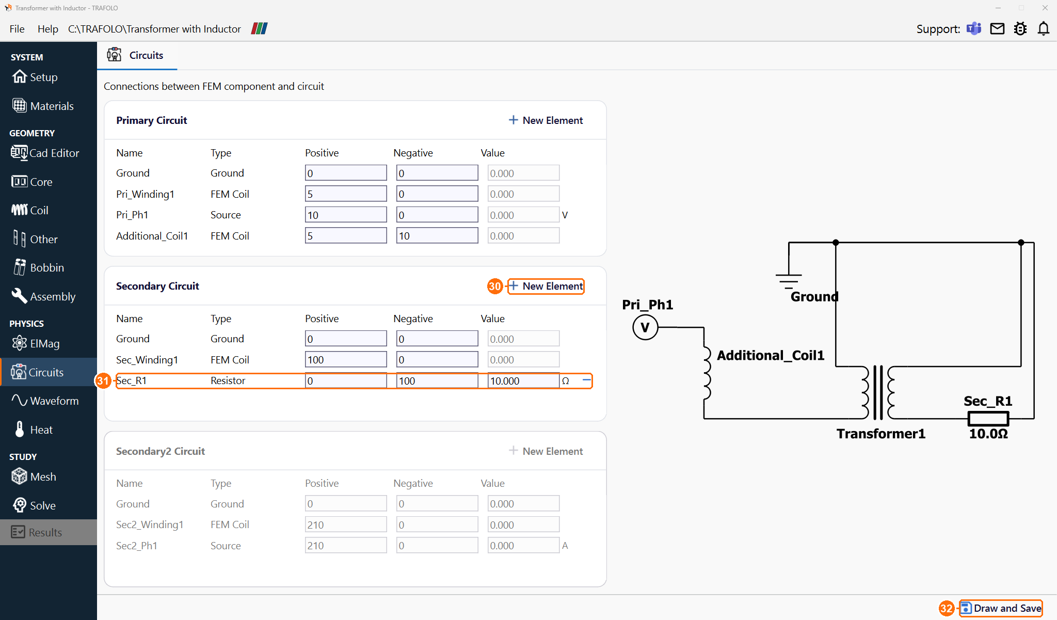Image resolution: width=1057 pixels, height=620 pixels.
Task: Edit Sec_R1 negative node field
Action: click(437, 381)
